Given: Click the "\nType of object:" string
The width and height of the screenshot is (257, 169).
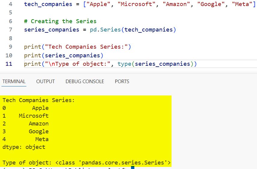Looking at the screenshot, I should point(78,64).
